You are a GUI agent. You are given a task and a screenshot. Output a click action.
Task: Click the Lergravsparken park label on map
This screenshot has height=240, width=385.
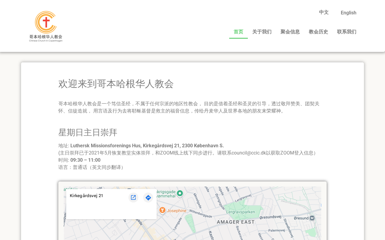coord(240,212)
